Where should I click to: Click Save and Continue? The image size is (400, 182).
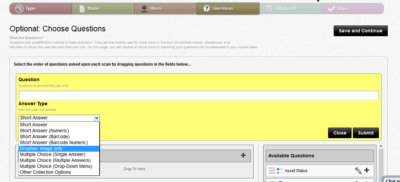tap(360, 31)
